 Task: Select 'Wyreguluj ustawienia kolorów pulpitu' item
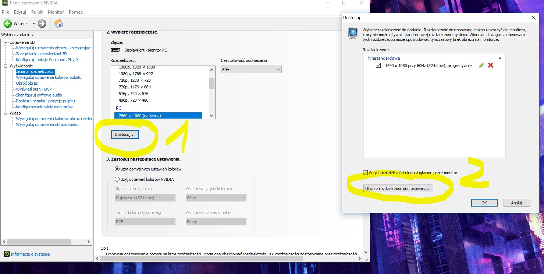click(x=49, y=77)
